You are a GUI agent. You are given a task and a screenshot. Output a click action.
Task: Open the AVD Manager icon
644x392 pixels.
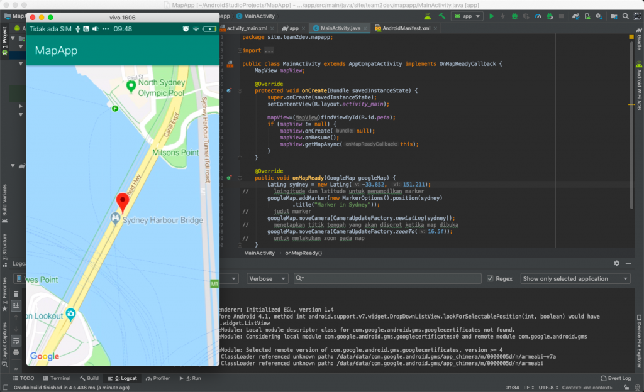click(587, 16)
